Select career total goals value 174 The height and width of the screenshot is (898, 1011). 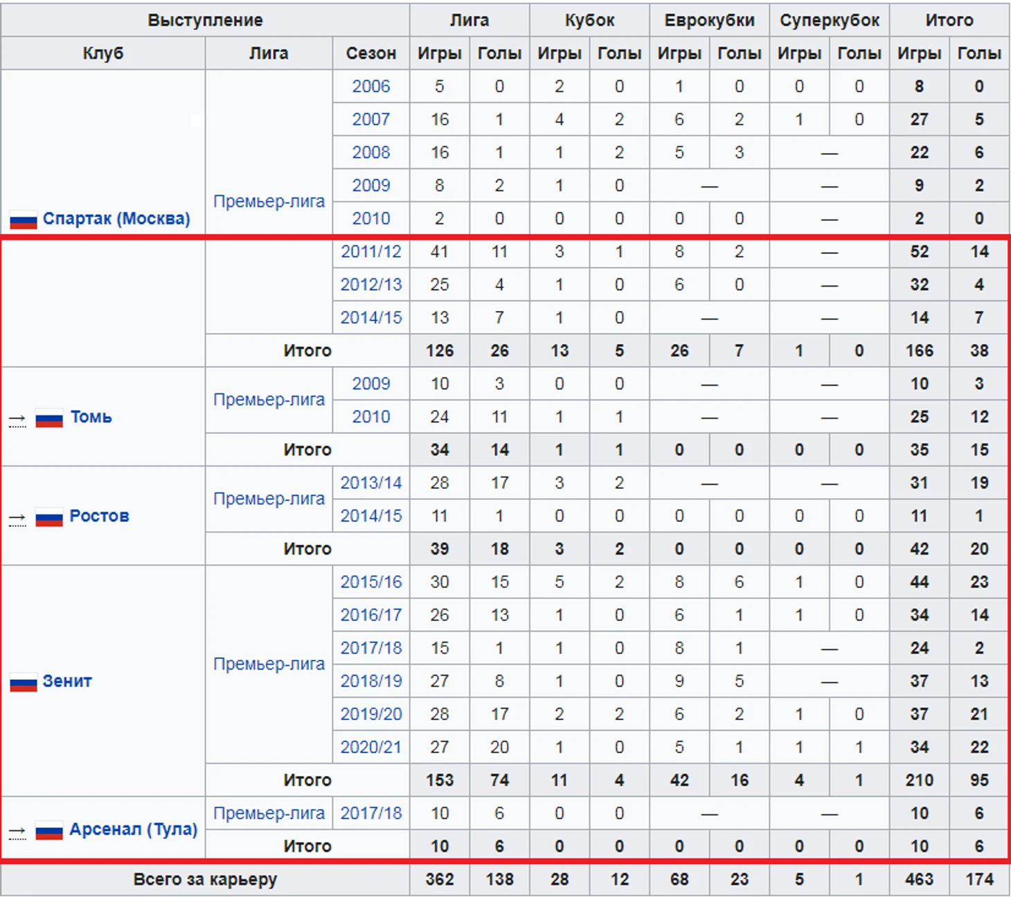(x=979, y=879)
